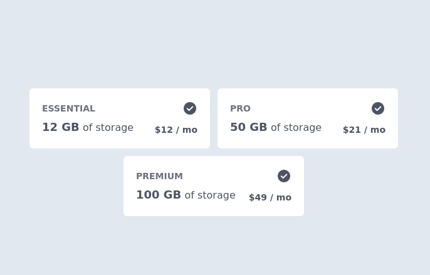430x275 pixels.
Task: Click the "50 GB of storage" text
Action: (276, 127)
